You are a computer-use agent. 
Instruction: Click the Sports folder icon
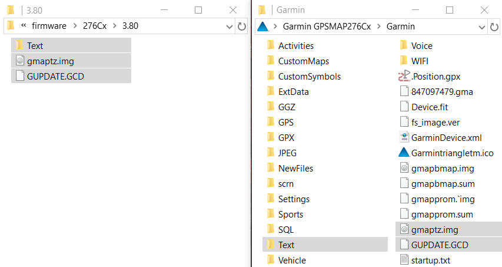click(271, 214)
